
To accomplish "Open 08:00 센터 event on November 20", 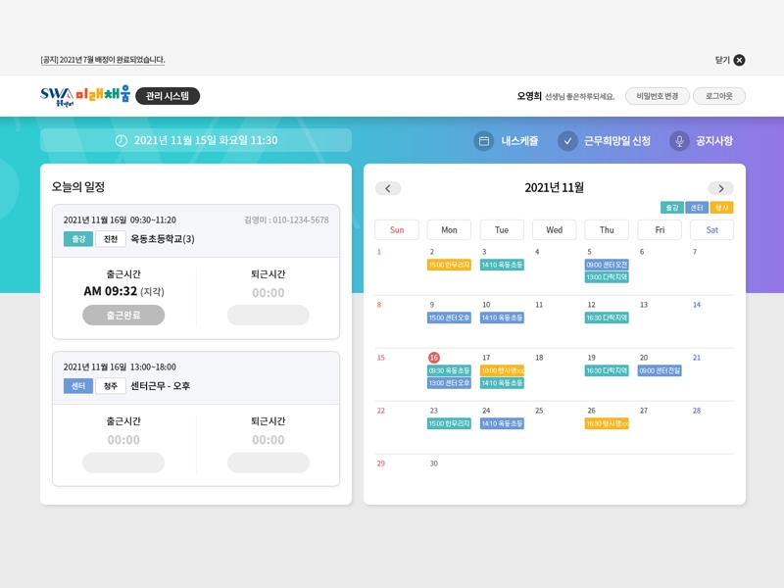I will [660, 370].
